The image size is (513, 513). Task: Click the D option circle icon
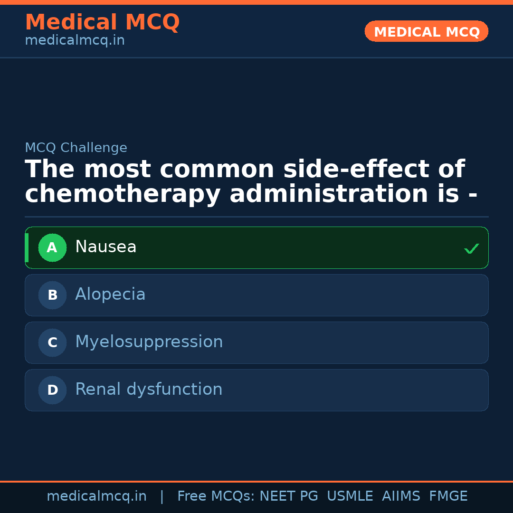(x=52, y=390)
